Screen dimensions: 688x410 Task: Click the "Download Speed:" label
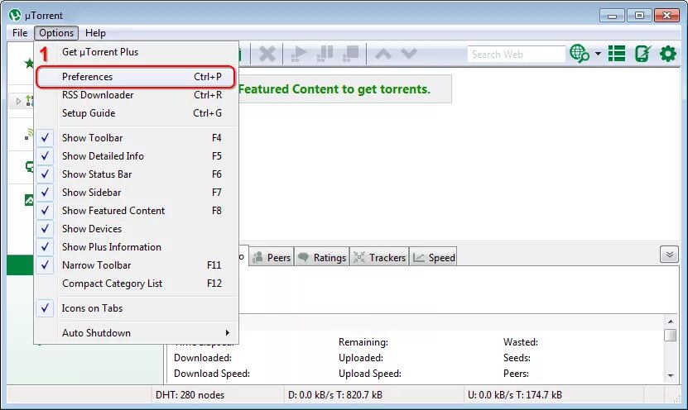[212, 374]
